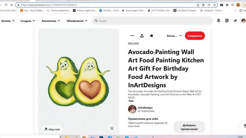The height and width of the screenshot is (138, 246).
Task: Open the help question mark button
Action: 244,126
